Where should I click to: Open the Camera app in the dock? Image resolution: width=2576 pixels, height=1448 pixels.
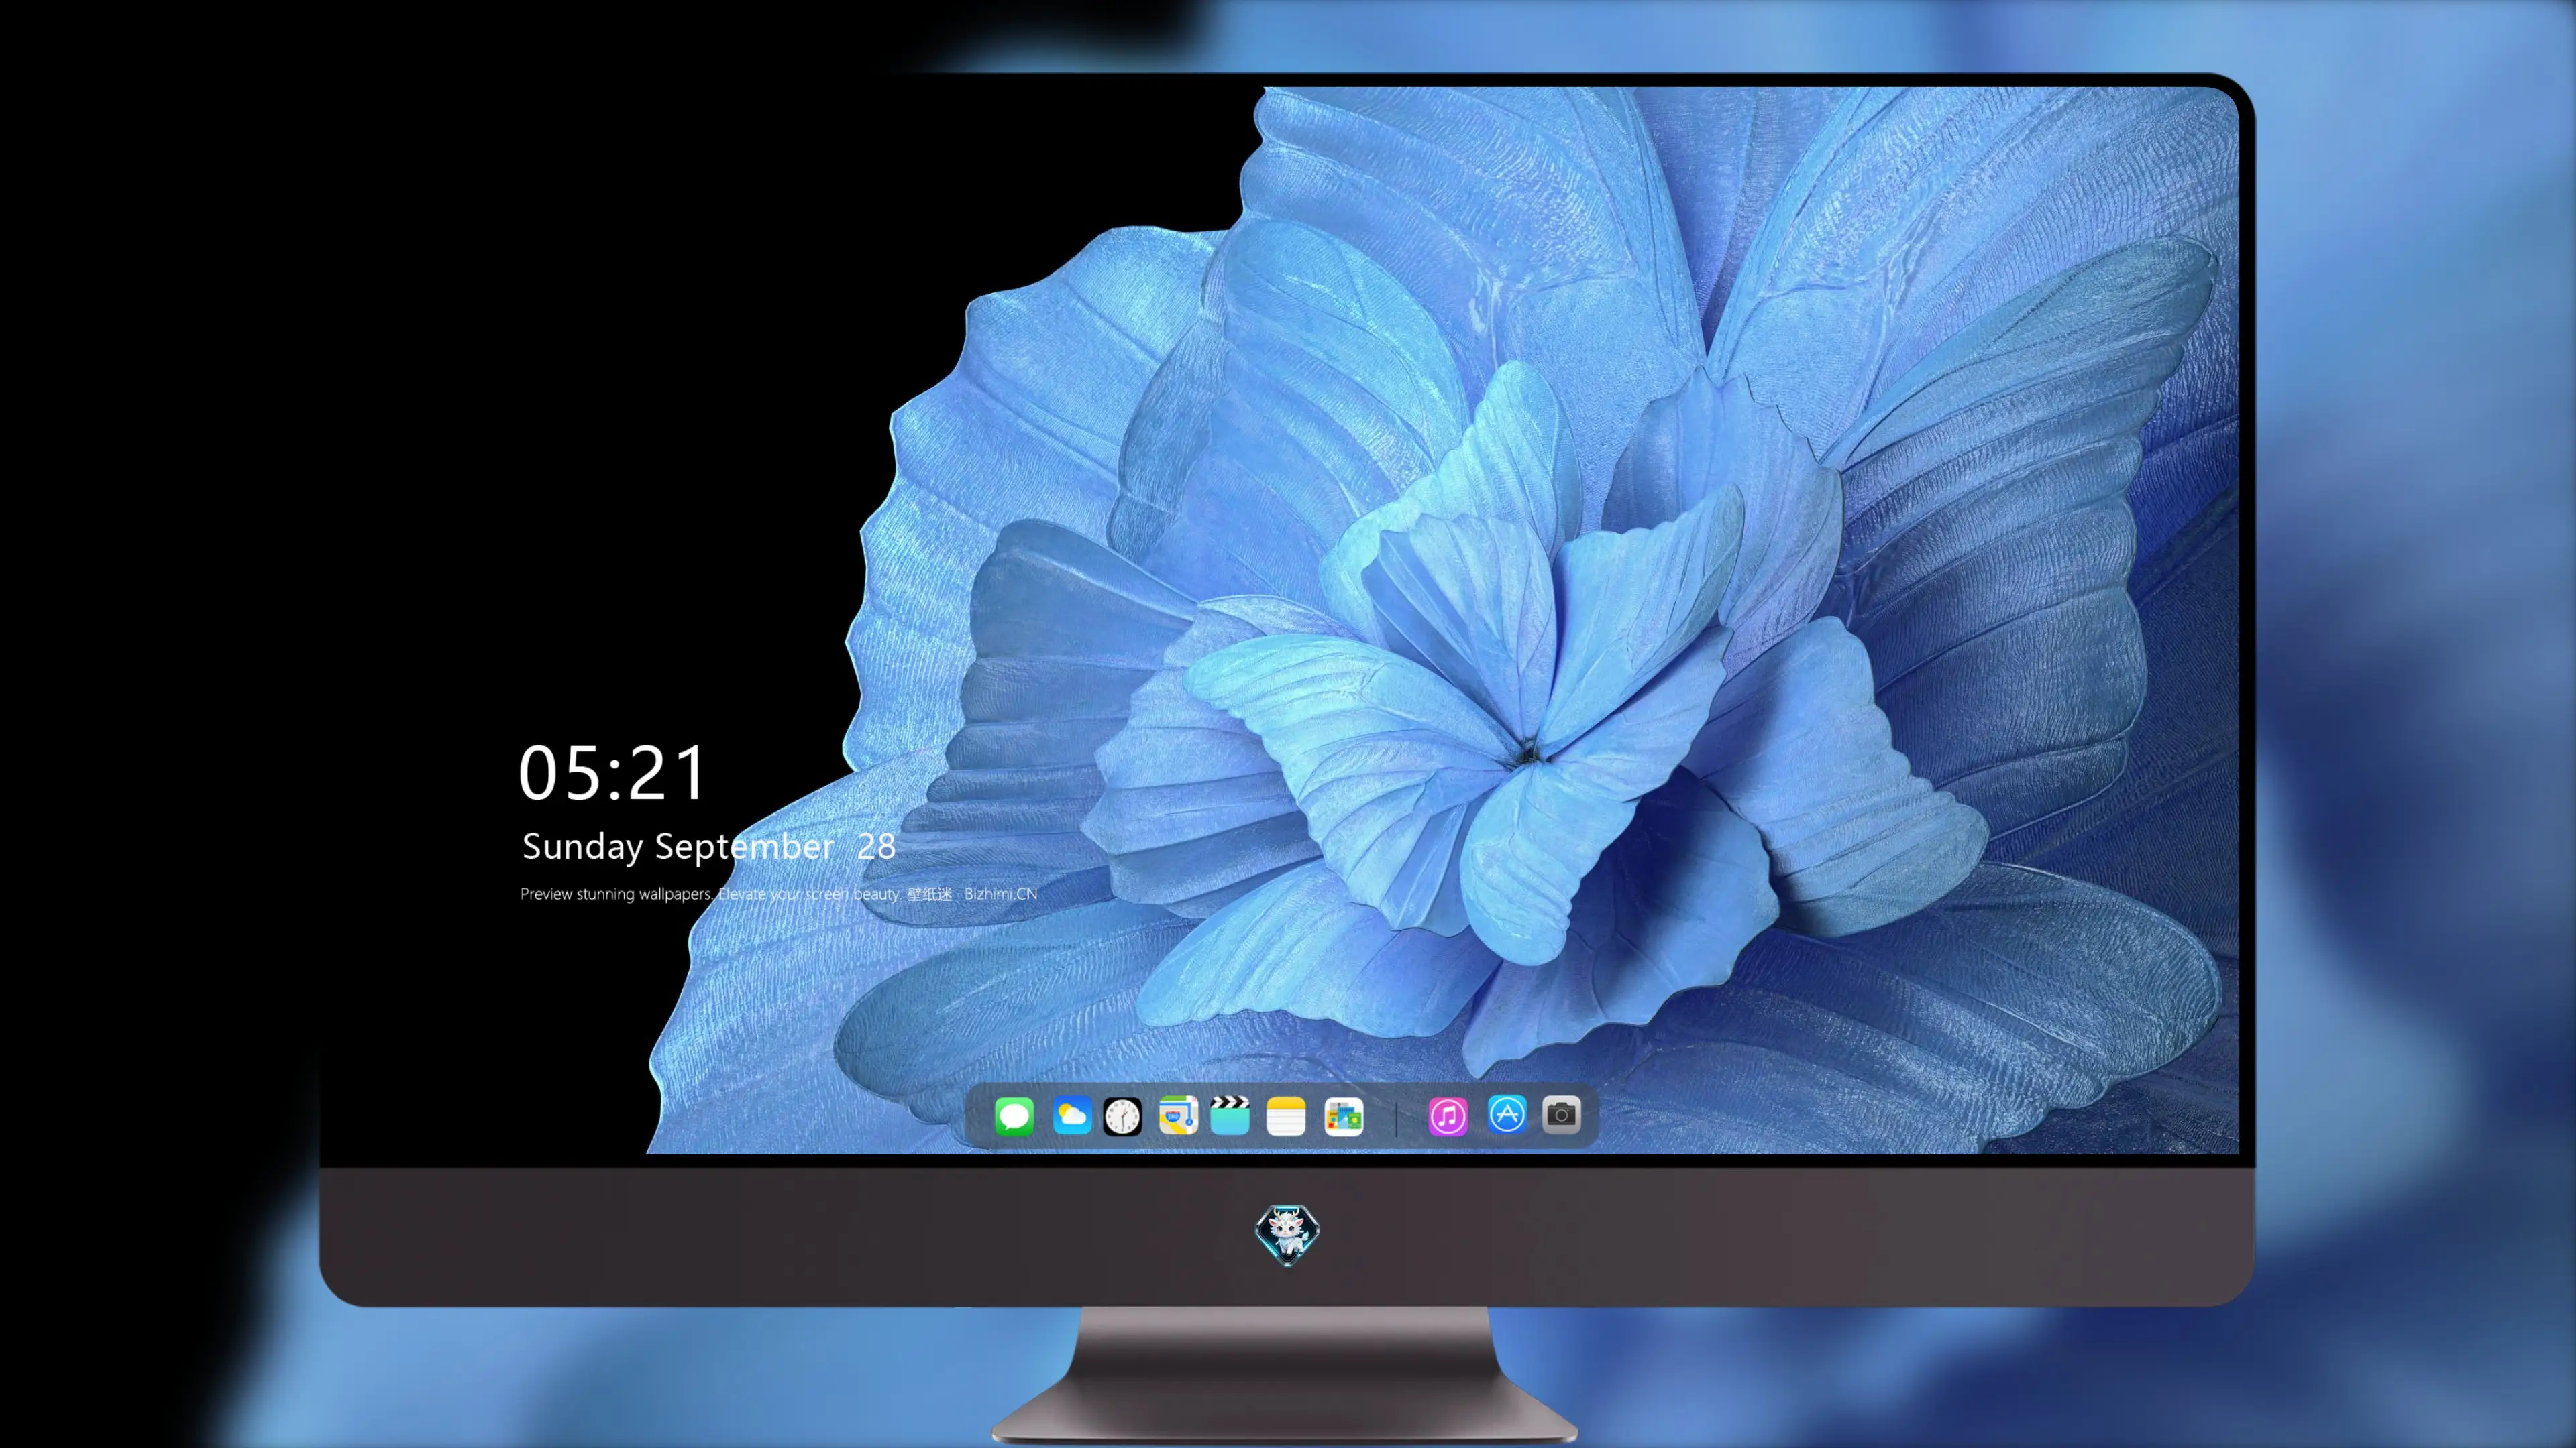(x=1561, y=1114)
